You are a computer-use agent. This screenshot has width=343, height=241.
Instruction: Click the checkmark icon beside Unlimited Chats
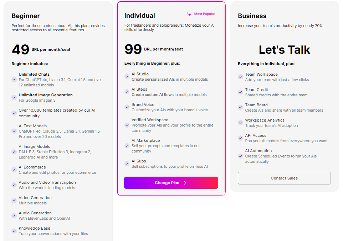click(14, 80)
